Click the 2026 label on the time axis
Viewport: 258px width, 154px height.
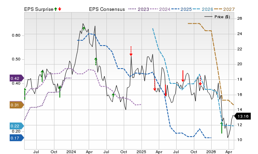[x=211, y=152]
